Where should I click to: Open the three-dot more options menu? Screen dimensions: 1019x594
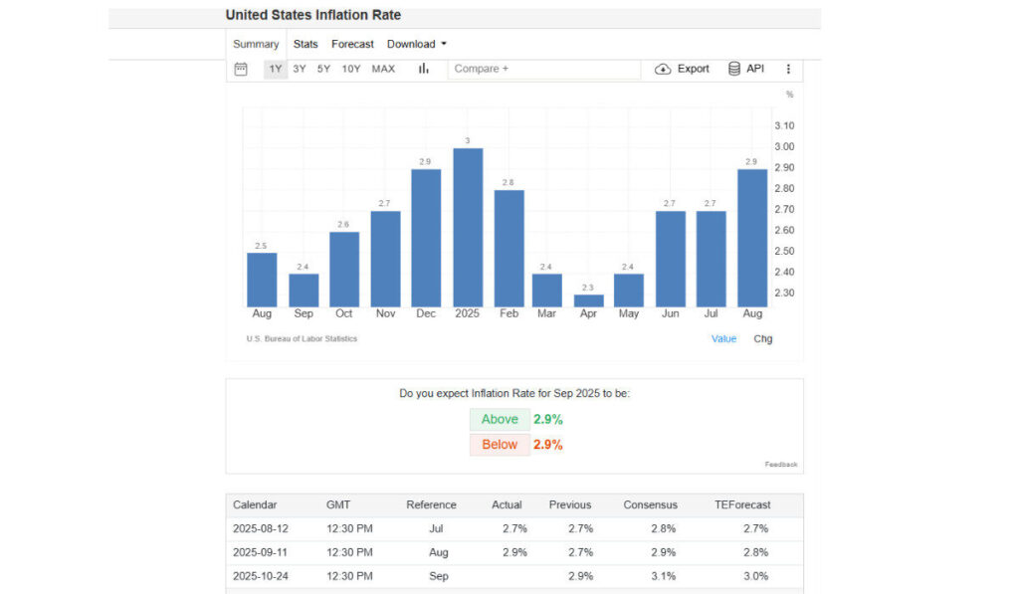coord(788,69)
